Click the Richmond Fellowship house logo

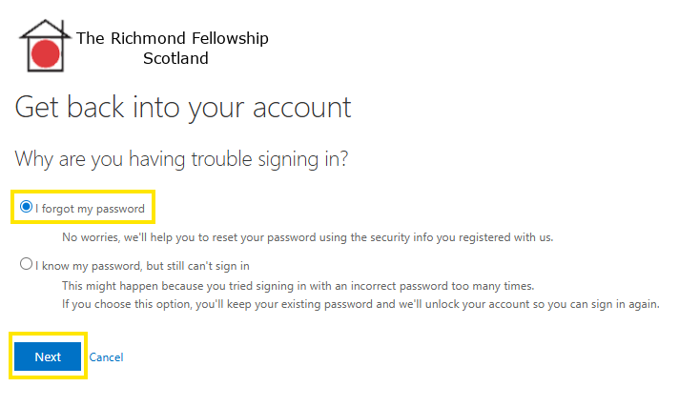[44, 46]
